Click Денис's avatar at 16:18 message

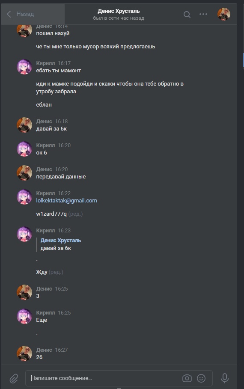click(24, 125)
